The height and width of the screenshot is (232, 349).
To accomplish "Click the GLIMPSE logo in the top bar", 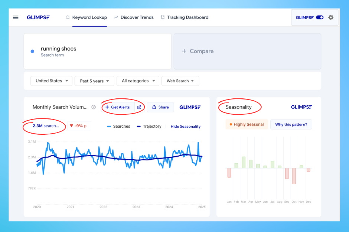I will point(38,17).
